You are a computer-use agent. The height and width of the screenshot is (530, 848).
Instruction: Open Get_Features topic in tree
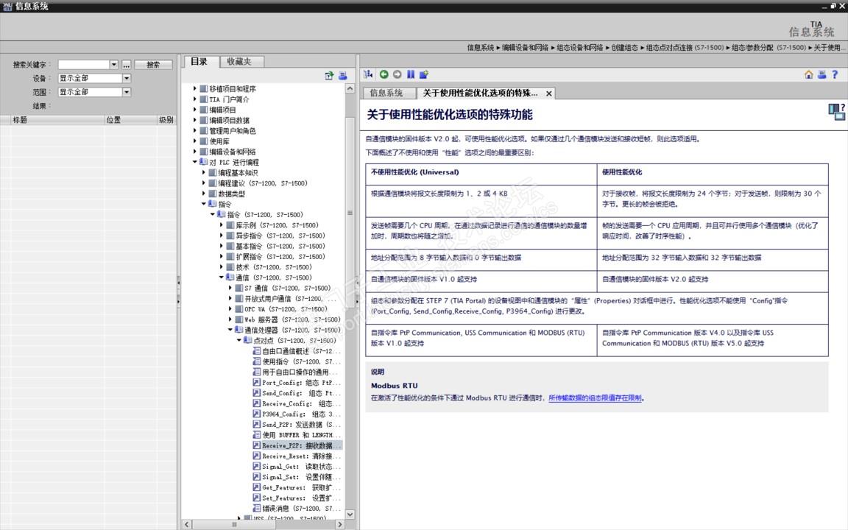click(298, 488)
